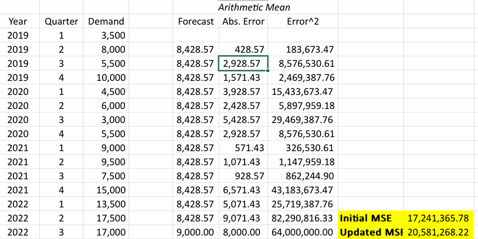Select the "Abs. Error" header cell
Image resolution: width=478 pixels, height=239 pixels.
pyautogui.click(x=243, y=22)
